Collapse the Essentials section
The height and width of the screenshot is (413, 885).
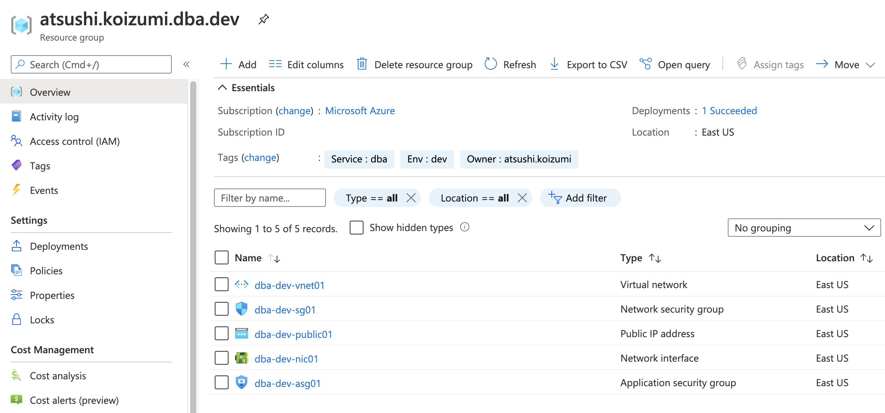(x=222, y=88)
